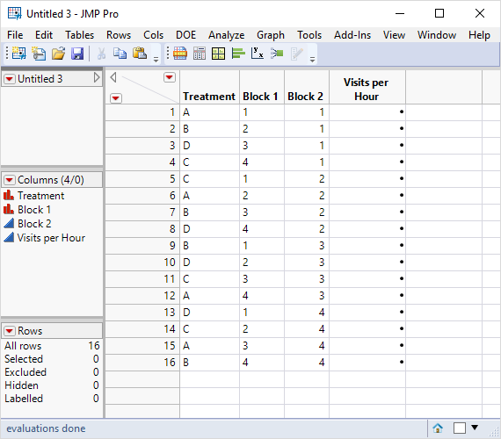Screen dimensions: 501x439
Task: Open the Analyze menu
Action: [x=226, y=35]
